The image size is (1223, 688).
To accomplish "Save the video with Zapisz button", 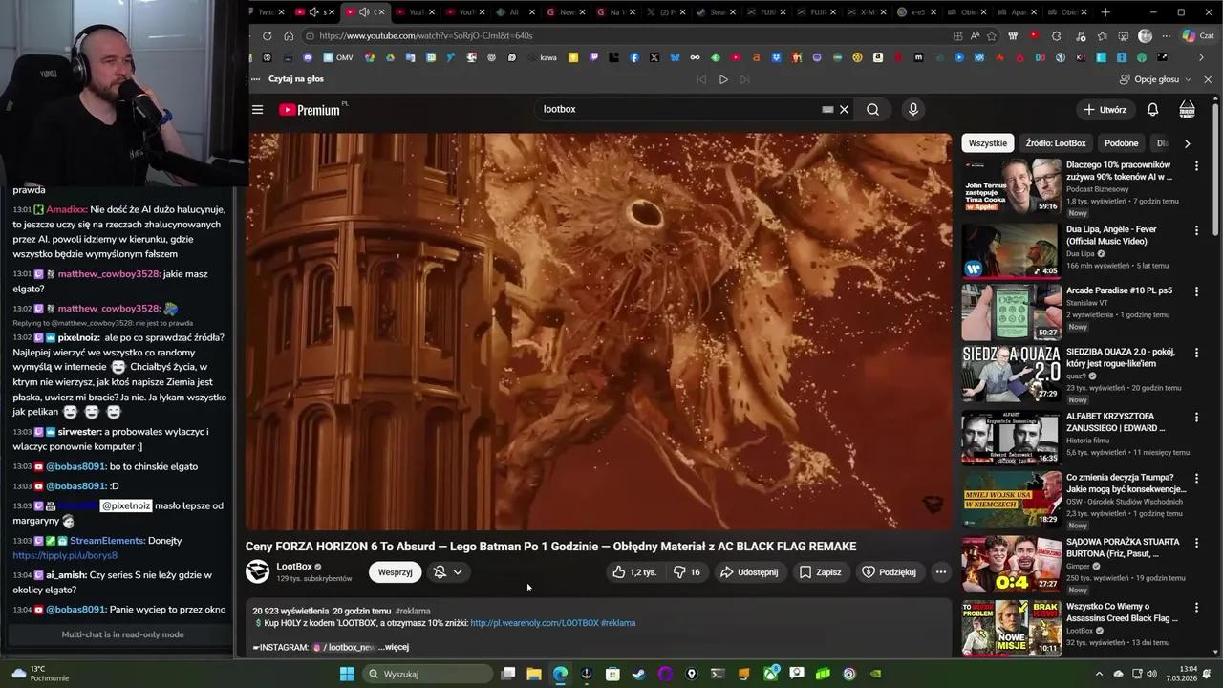I will [820, 572].
